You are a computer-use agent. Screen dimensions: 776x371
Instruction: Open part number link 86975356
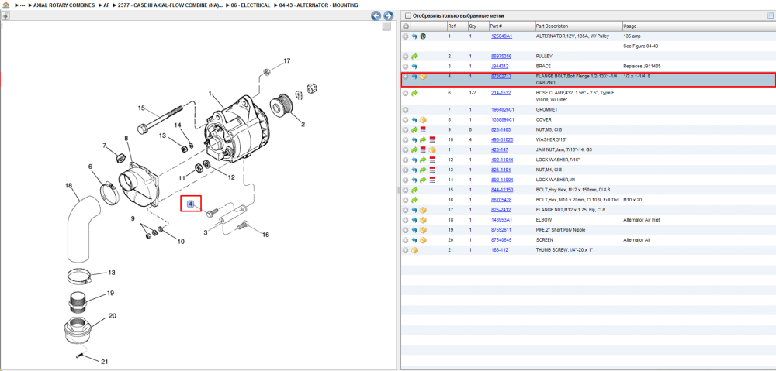coord(501,57)
